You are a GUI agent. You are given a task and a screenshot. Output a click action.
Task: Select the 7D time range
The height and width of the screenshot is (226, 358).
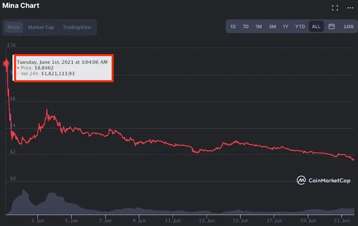(x=246, y=26)
